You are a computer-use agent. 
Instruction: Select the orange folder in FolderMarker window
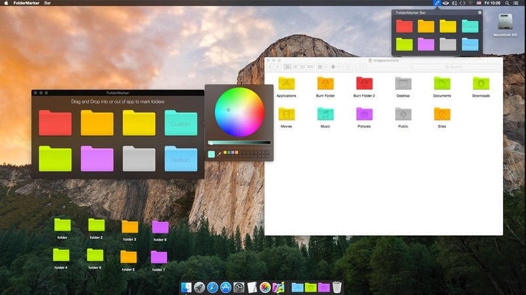[x=97, y=123]
